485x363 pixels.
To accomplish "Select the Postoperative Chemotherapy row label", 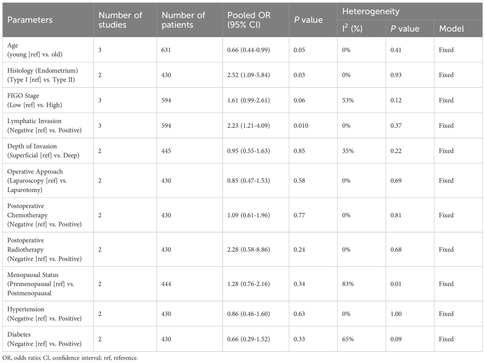I will click(x=44, y=215).
